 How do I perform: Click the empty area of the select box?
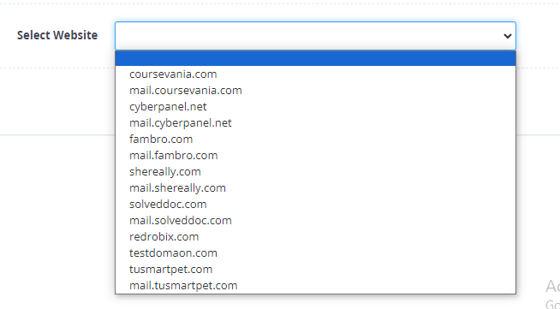point(307,36)
